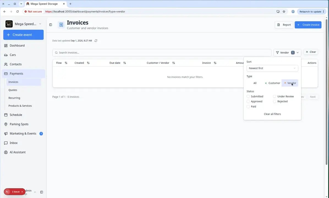Click the browser back arrow

point(5,12)
